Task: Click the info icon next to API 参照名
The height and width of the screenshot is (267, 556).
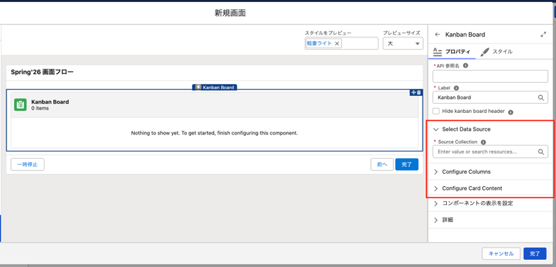Action: click(x=466, y=66)
